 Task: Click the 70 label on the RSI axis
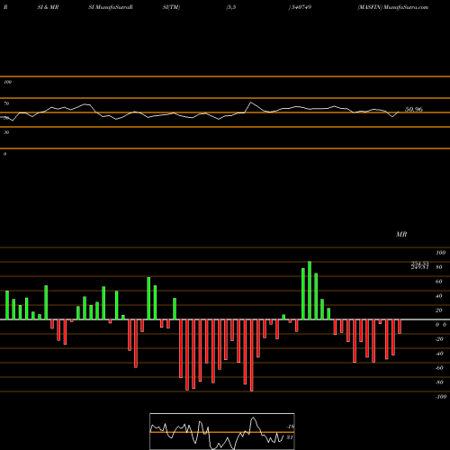[x=6, y=103]
